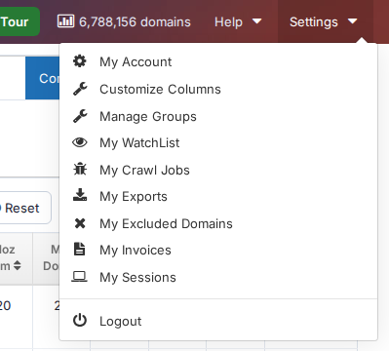Open My Sessions
Viewport: 389px width, 351px height.
(x=137, y=278)
